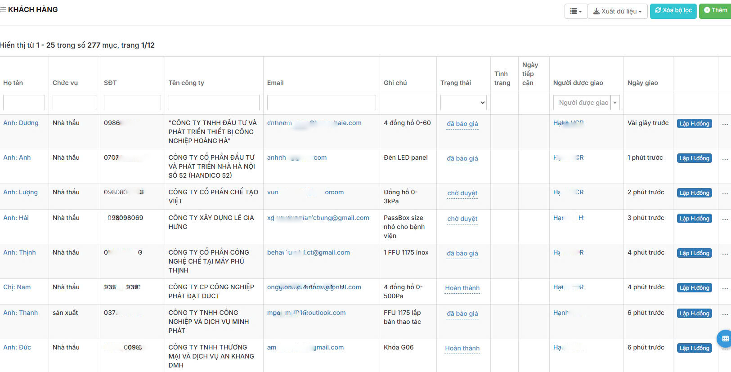This screenshot has height=372, width=731.
Task: Open more-actions ellipsis in Chị: Nam row
Action: tap(725, 288)
